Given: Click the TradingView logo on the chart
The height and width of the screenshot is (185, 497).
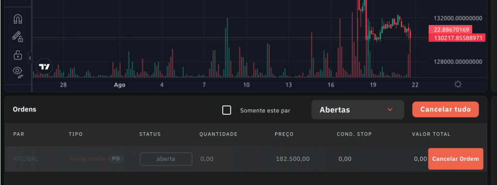Looking at the screenshot, I should pyautogui.click(x=44, y=66).
